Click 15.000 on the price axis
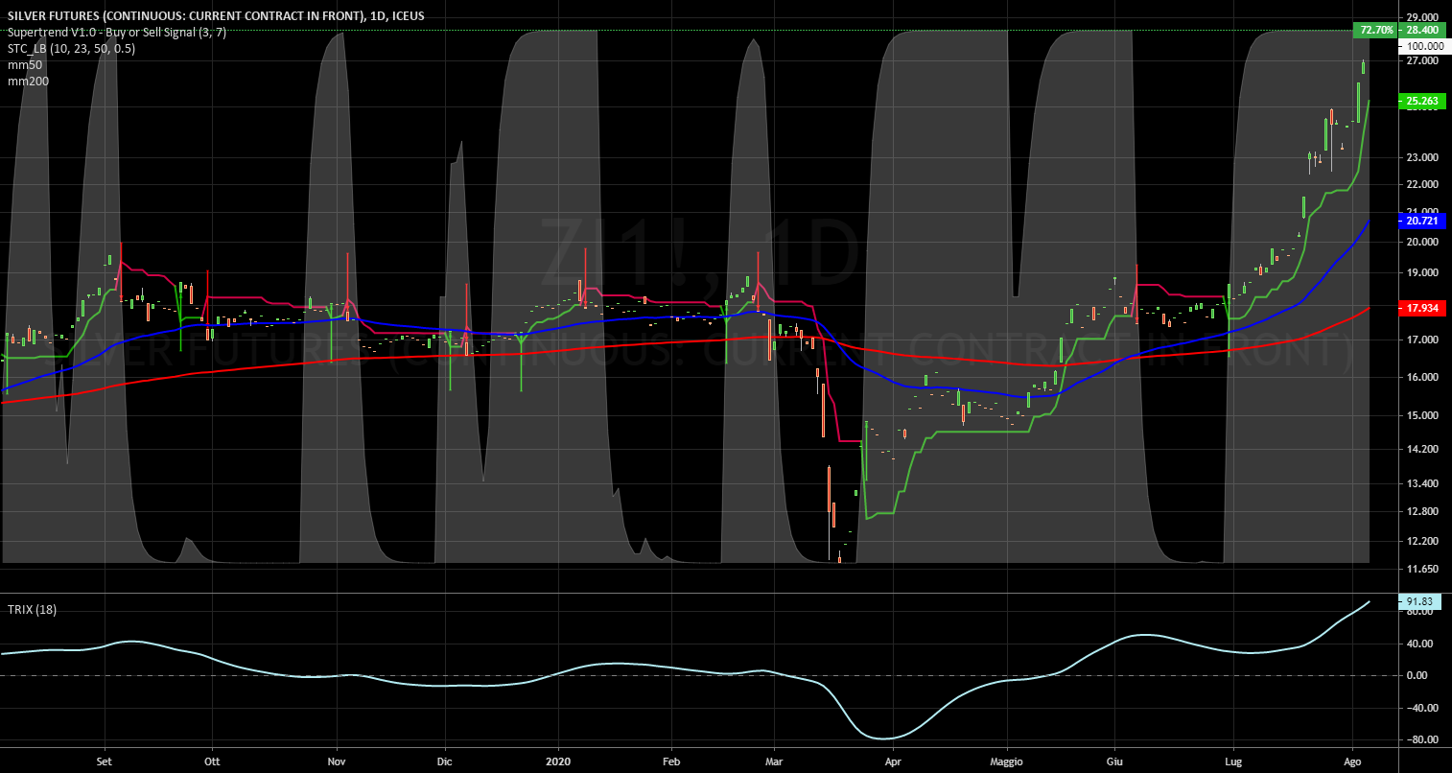 click(x=1424, y=415)
